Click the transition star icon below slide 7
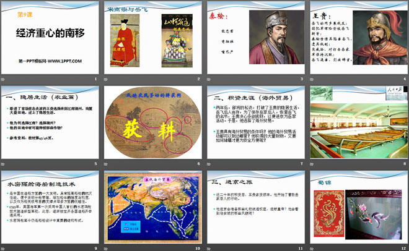The height and width of the screenshot is (251, 409). pos(209,164)
